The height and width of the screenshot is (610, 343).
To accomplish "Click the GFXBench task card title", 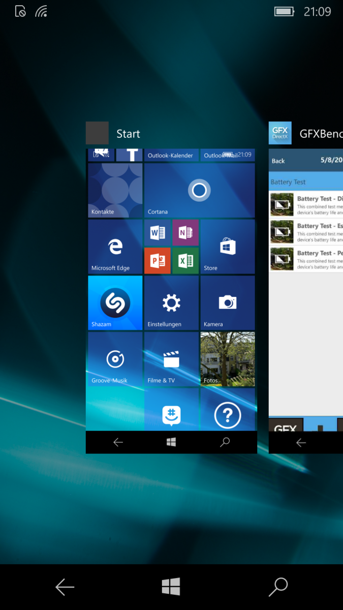I will [x=321, y=134].
